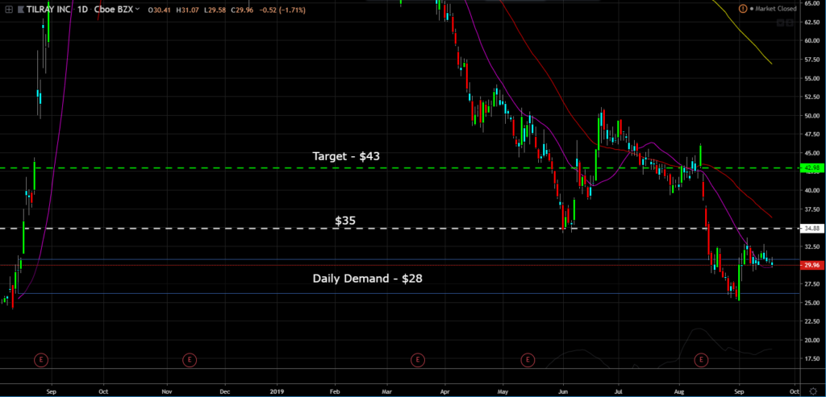The image size is (826, 397).
Task: Click the May label on time axis
Action: pyautogui.click(x=503, y=391)
